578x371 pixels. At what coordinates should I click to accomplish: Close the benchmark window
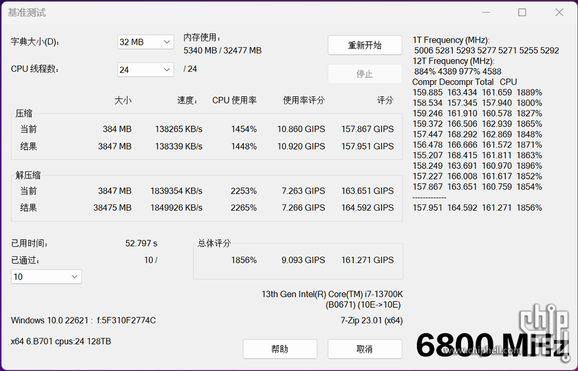tap(559, 12)
